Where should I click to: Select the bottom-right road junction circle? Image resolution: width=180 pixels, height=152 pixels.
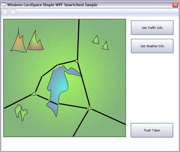click(x=90, y=108)
